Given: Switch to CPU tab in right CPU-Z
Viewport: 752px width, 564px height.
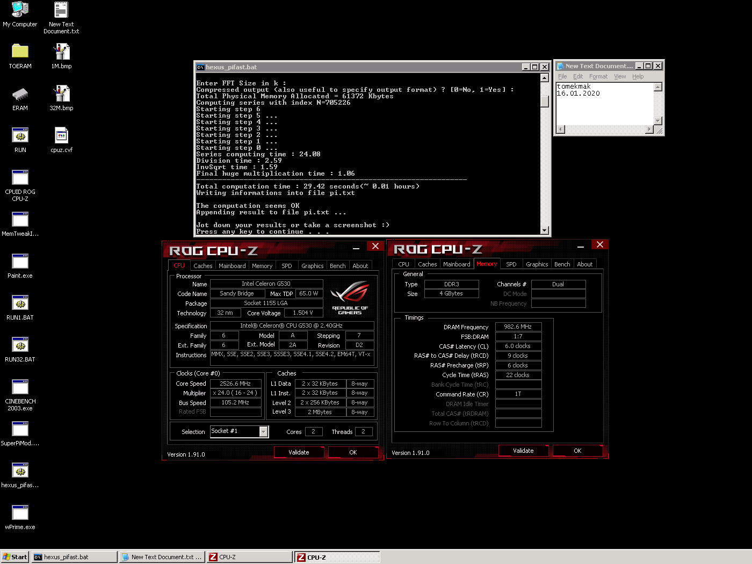Looking at the screenshot, I should coord(403,264).
